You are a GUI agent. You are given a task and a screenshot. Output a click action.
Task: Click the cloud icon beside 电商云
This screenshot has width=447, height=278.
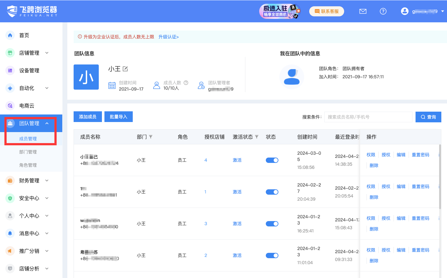click(x=10, y=106)
